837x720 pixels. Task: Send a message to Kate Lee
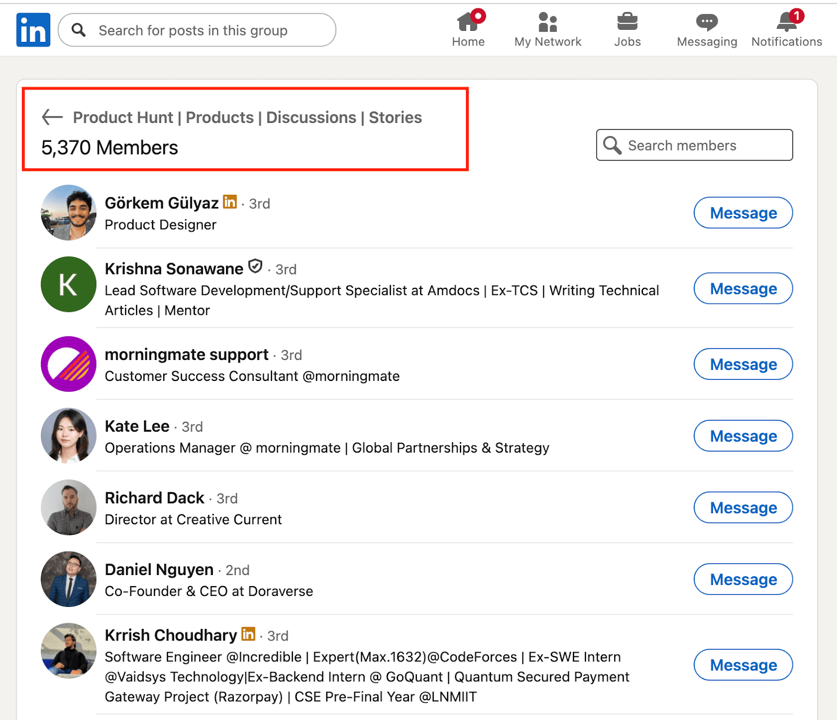pos(743,436)
